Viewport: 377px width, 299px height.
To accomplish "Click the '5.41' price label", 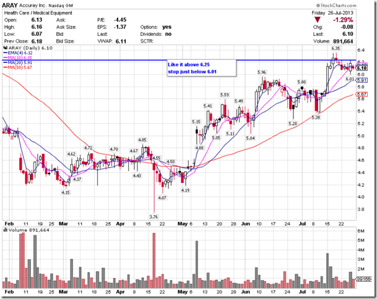I will pyautogui.click(x=208, y=106).
